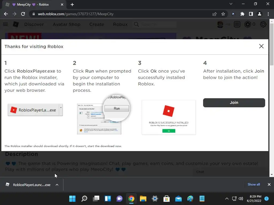
Task: Open Task View on taskbar
Action: [x=96, y=199]
